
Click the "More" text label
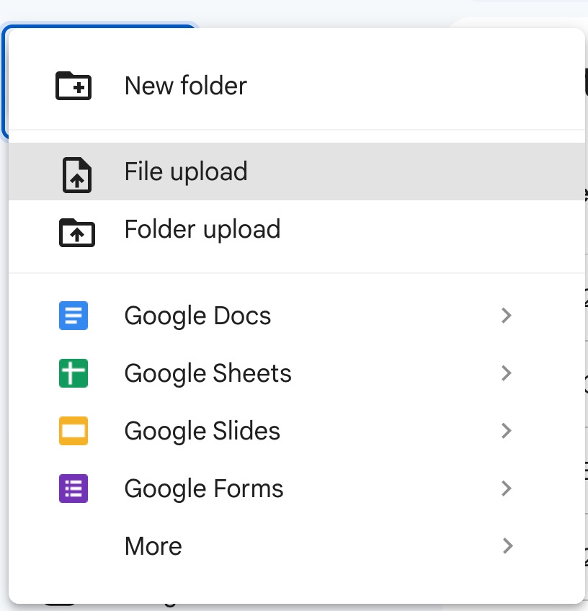click(153, 547)
